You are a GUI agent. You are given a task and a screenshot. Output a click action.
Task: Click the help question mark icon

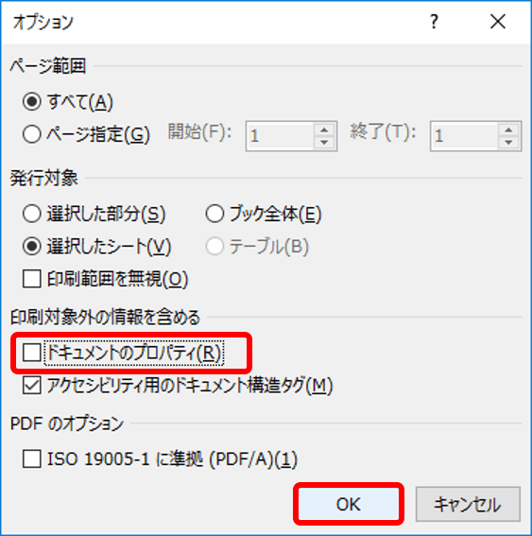434,22
